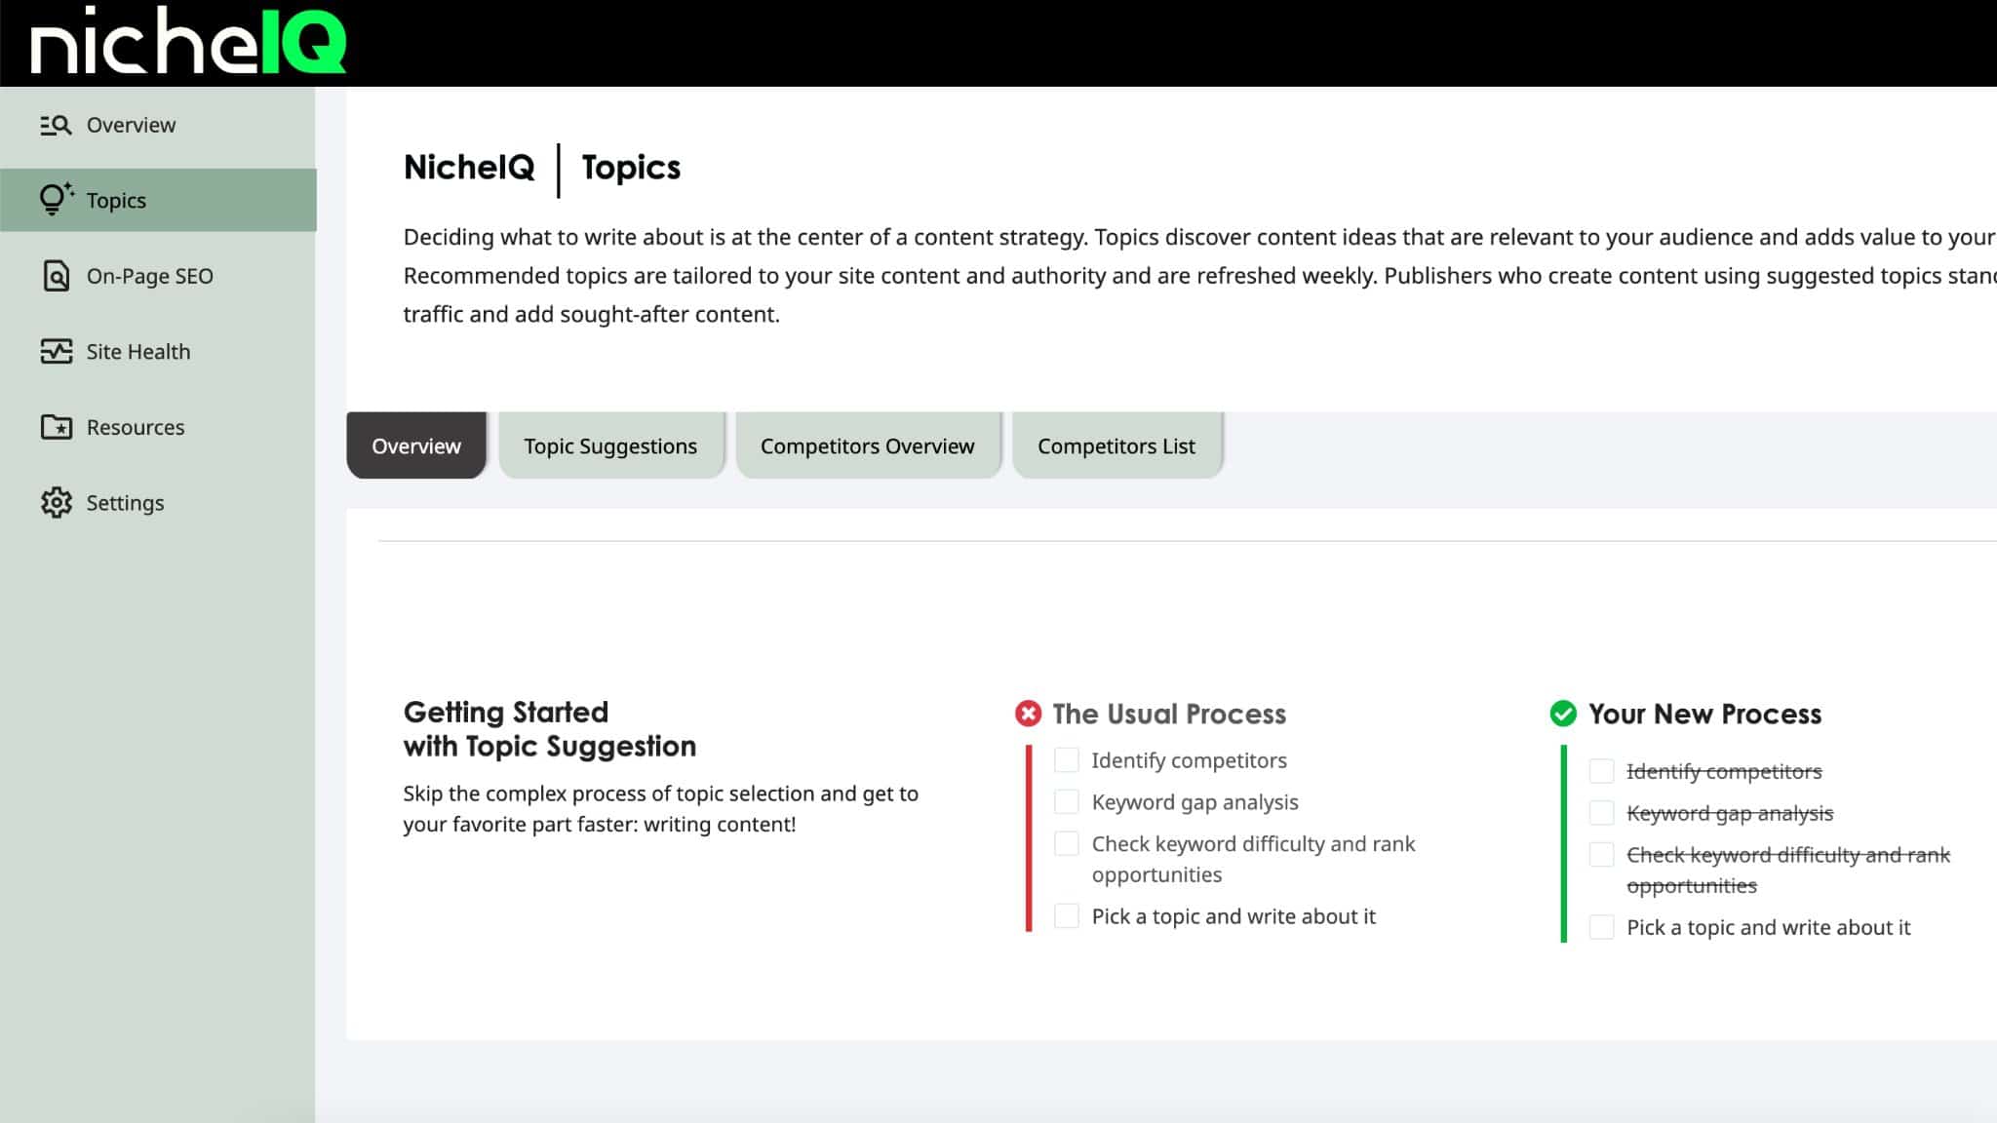1997x1123 pixels.
Task: Switch to the Topic Suggestions tab
Action: (x=610, y=445)
